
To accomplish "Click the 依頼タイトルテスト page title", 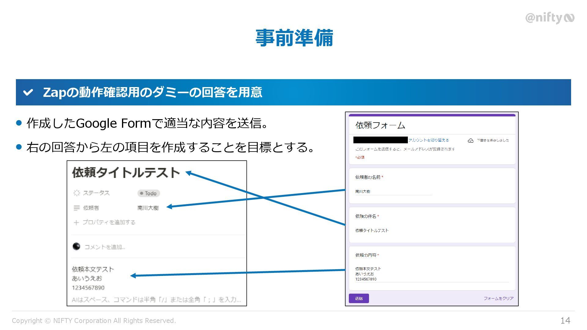I will (126, 173).
